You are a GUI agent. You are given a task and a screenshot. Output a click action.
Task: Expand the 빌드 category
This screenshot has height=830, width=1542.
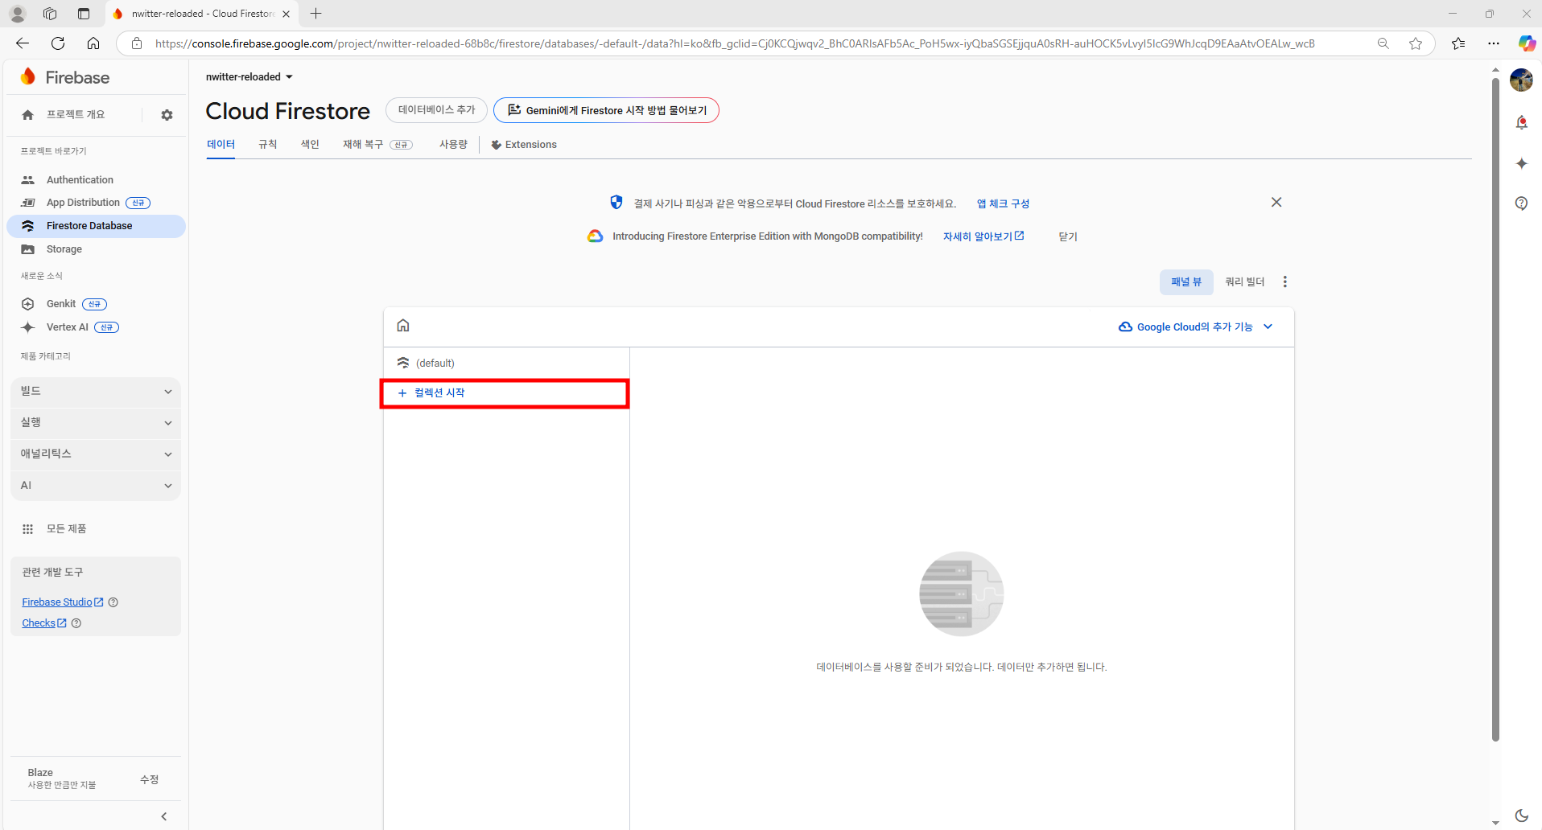pos(96,392)
